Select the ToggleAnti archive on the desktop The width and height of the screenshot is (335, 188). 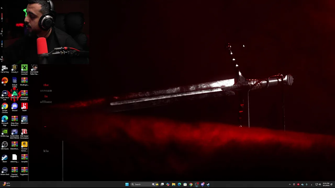(x=24, y=171)
